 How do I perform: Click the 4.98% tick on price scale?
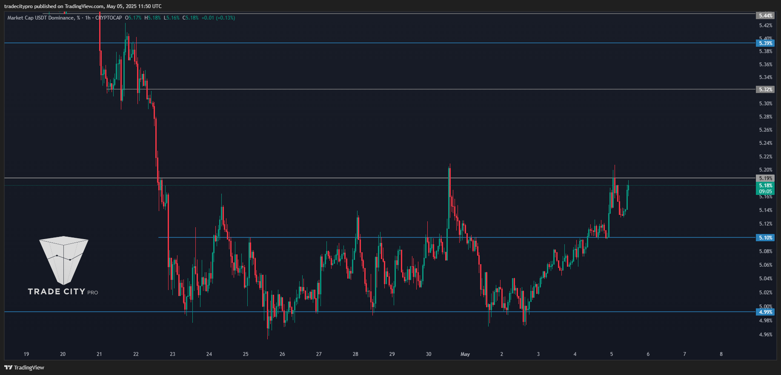765,321
